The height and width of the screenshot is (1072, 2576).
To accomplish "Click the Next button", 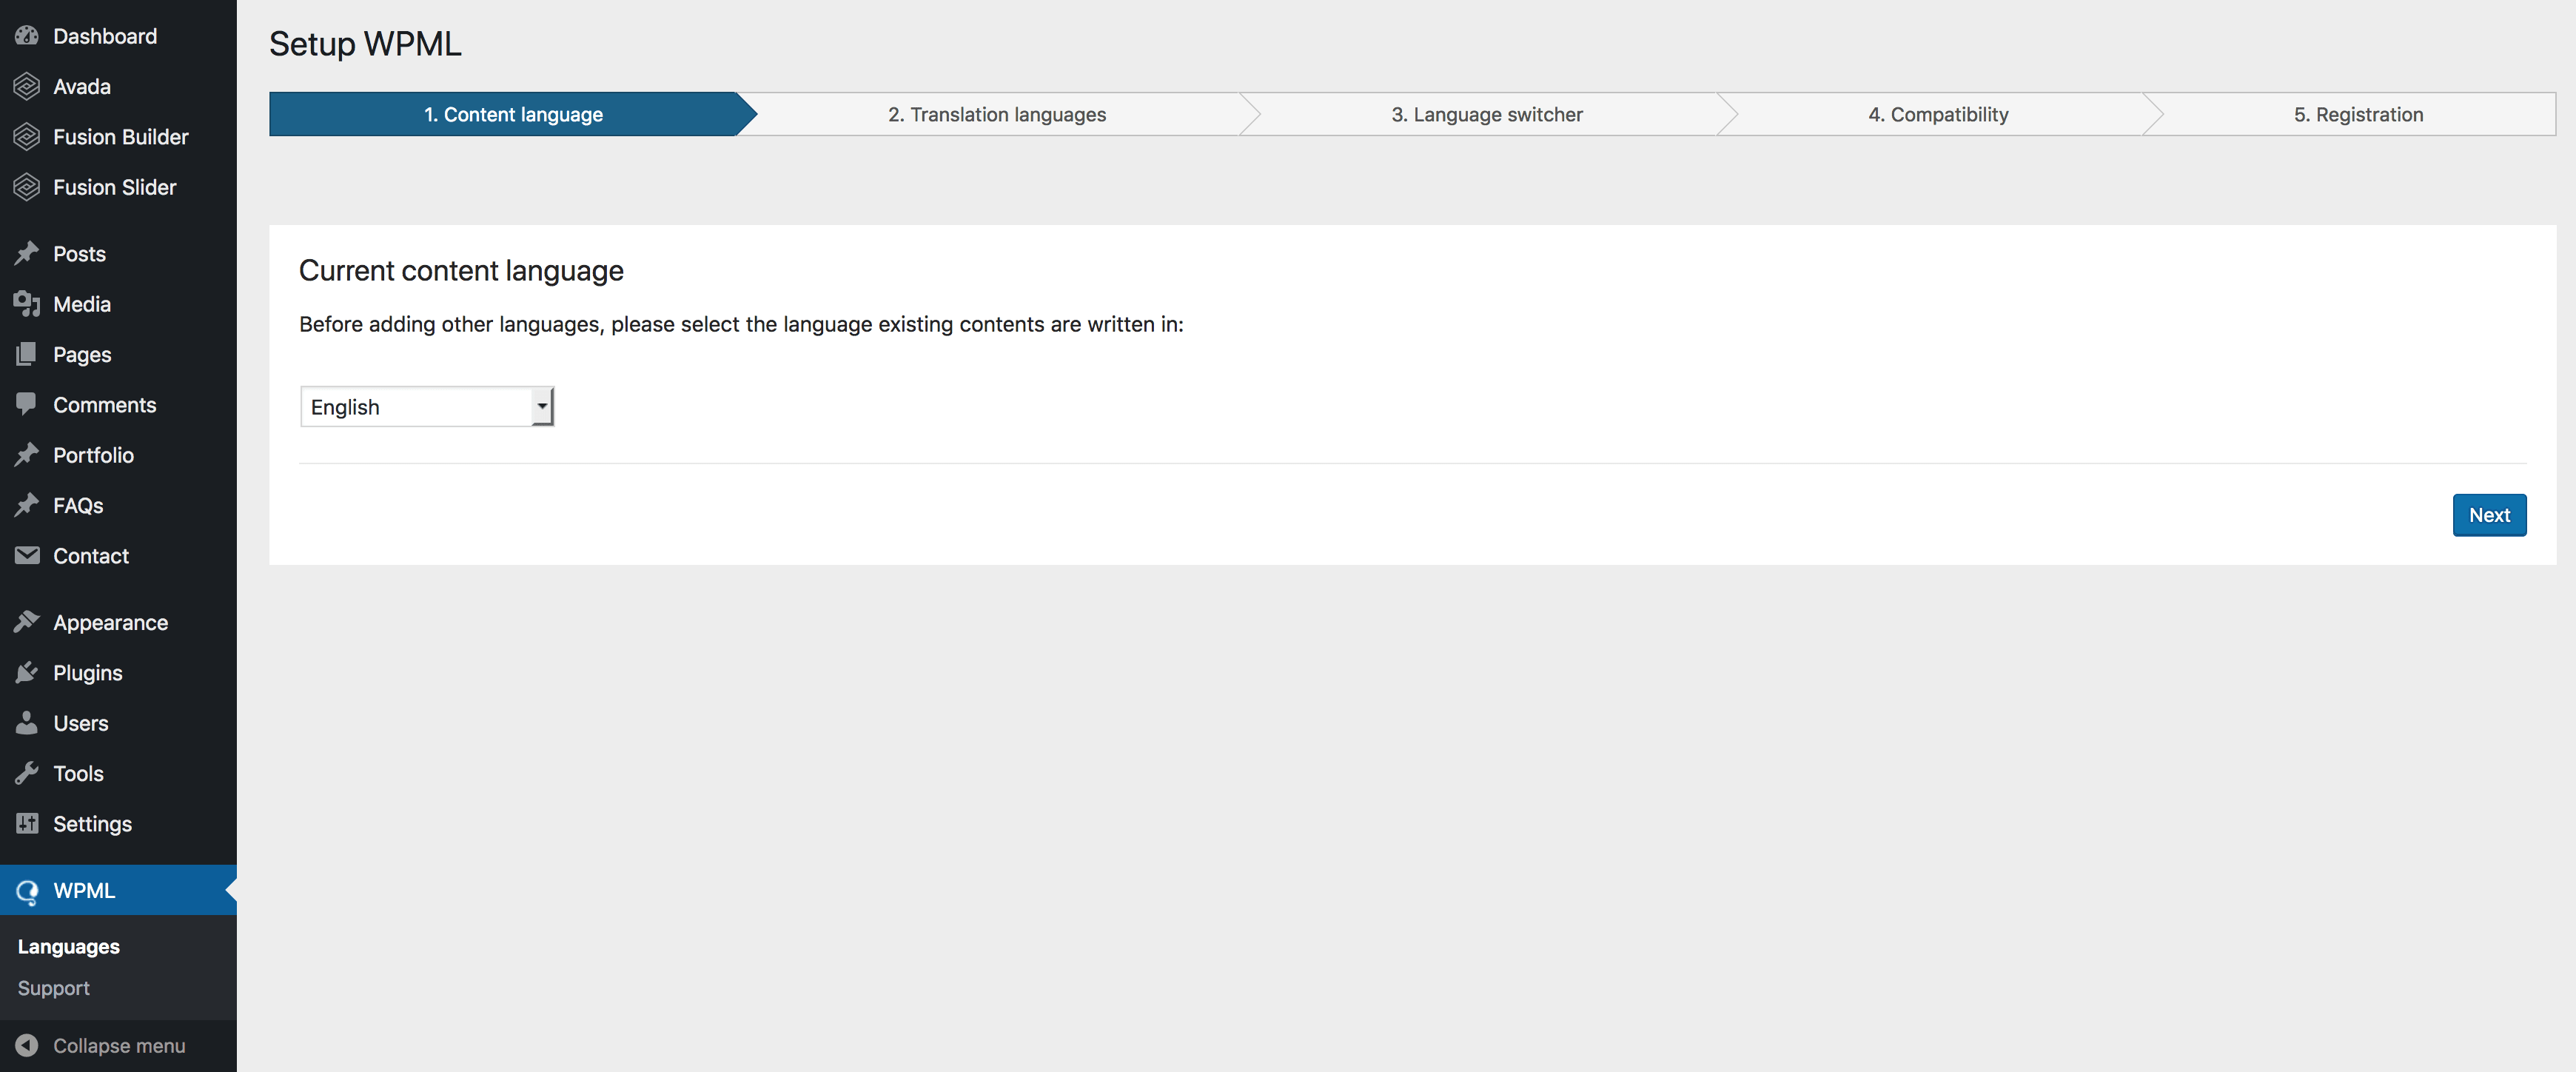I will pyautogui.click(x=2489, y=515).
